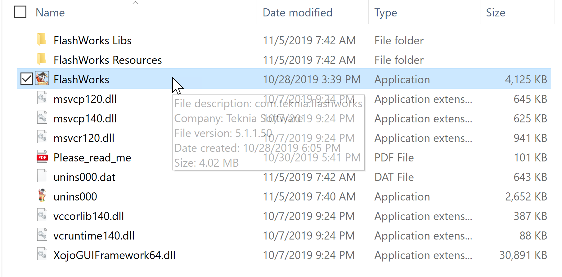This screenshot has height=277, width=562.
Task: Select the vccorlib140.dll file name
Action: [88, 216]
